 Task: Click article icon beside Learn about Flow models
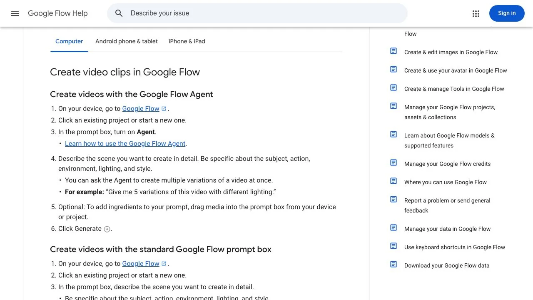[x=394, y=134]
